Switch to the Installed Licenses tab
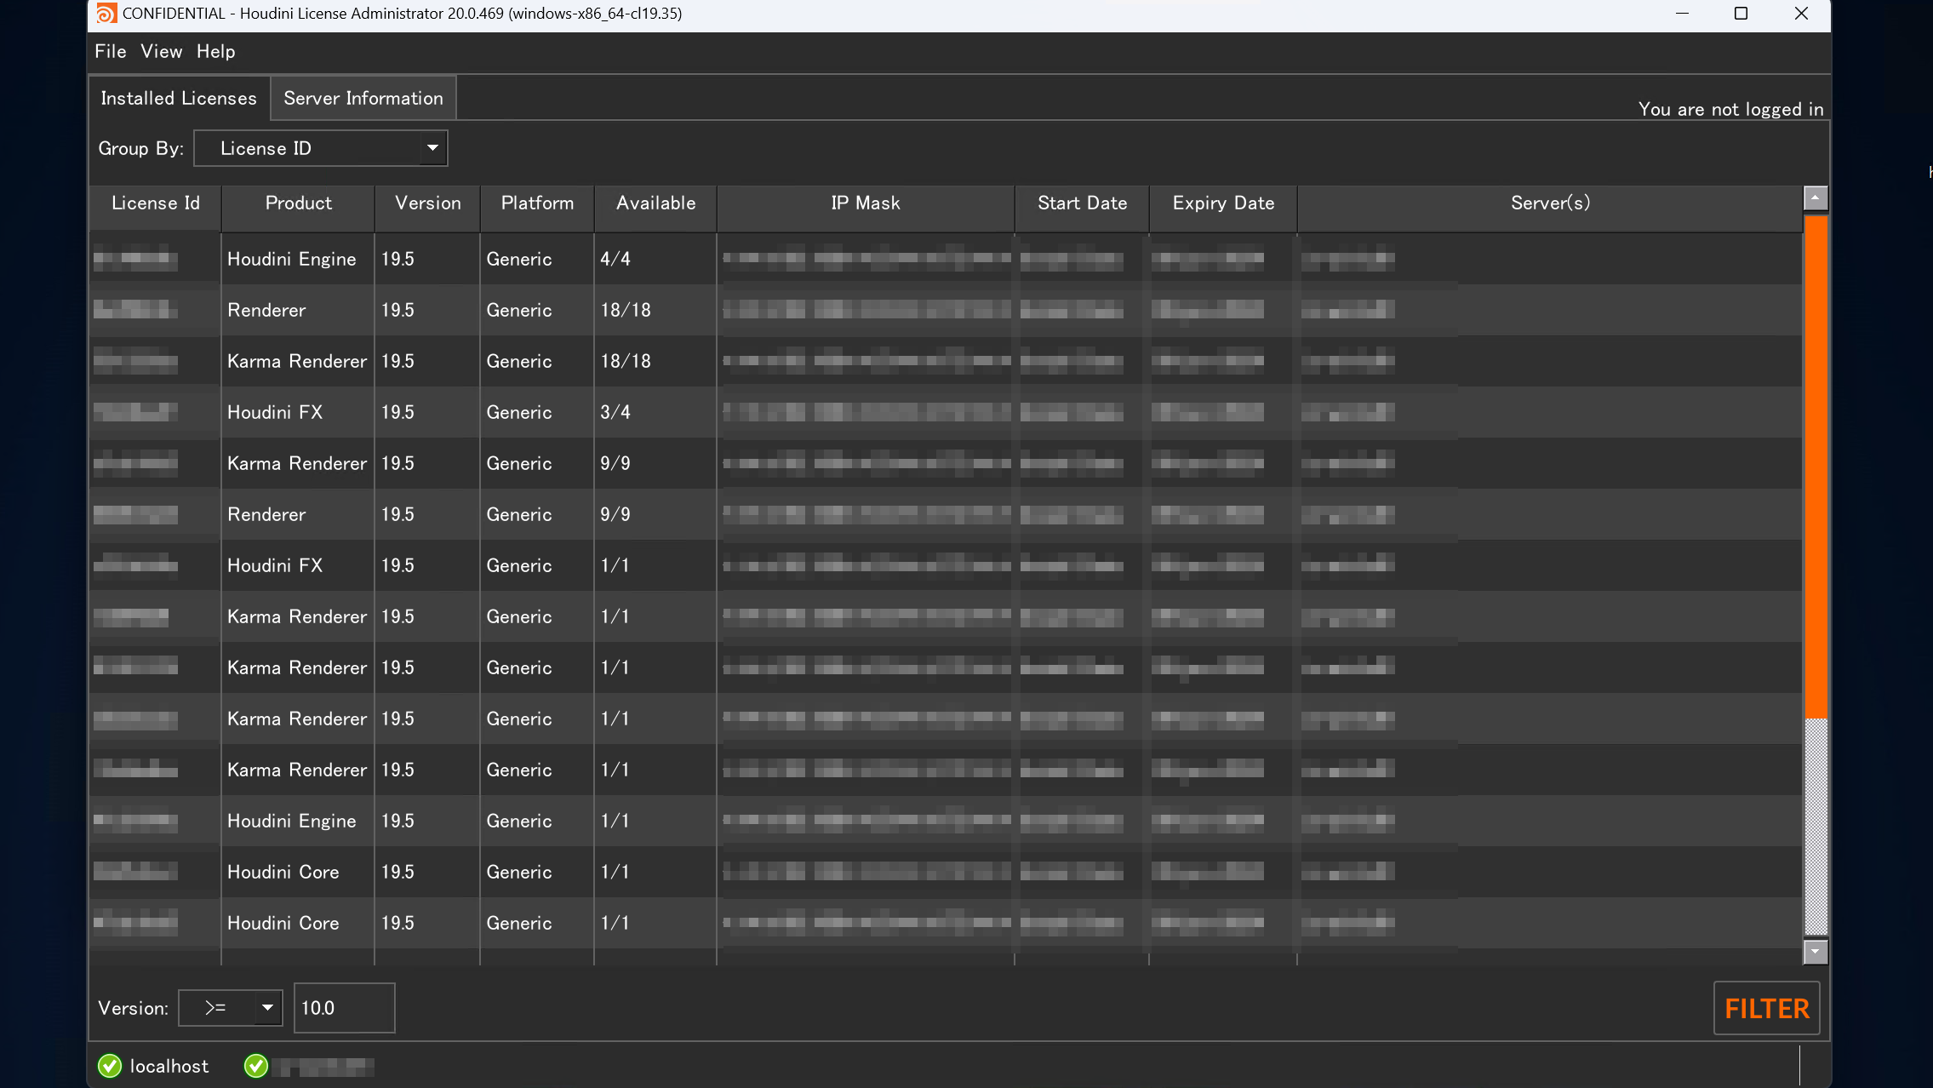The width and height of the screenshot is (1933, 1088). 179,98
